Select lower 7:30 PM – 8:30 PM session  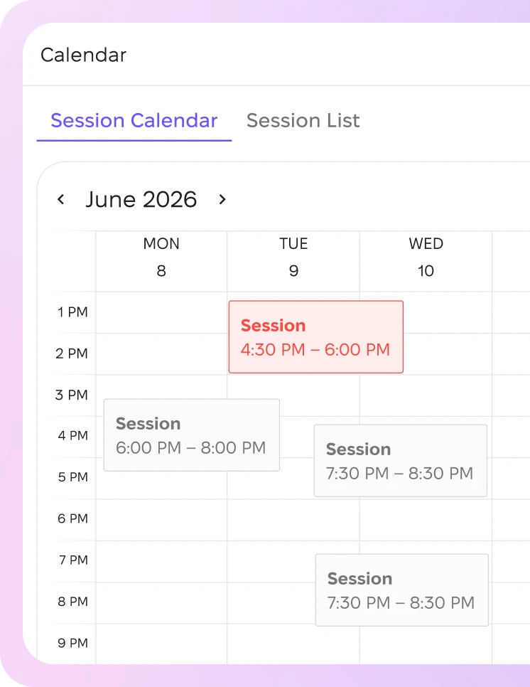click(x=402, y=590)
